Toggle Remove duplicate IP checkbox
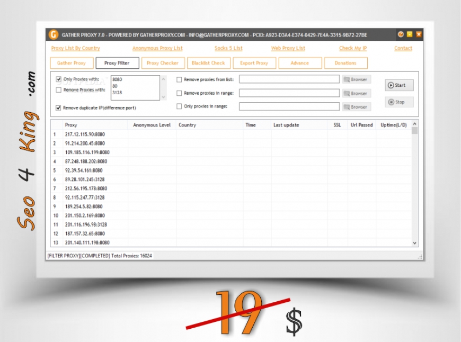This screenshot has height=342, width=461. (x=58, y=108)
